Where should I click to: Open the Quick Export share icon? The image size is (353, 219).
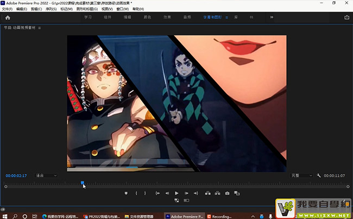(346, 17)
